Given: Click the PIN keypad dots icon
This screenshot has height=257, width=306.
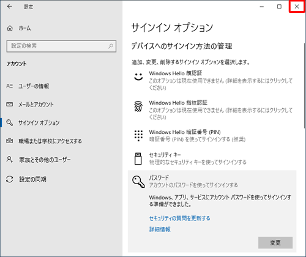Looking at the screenshot, I should point(138,135).
